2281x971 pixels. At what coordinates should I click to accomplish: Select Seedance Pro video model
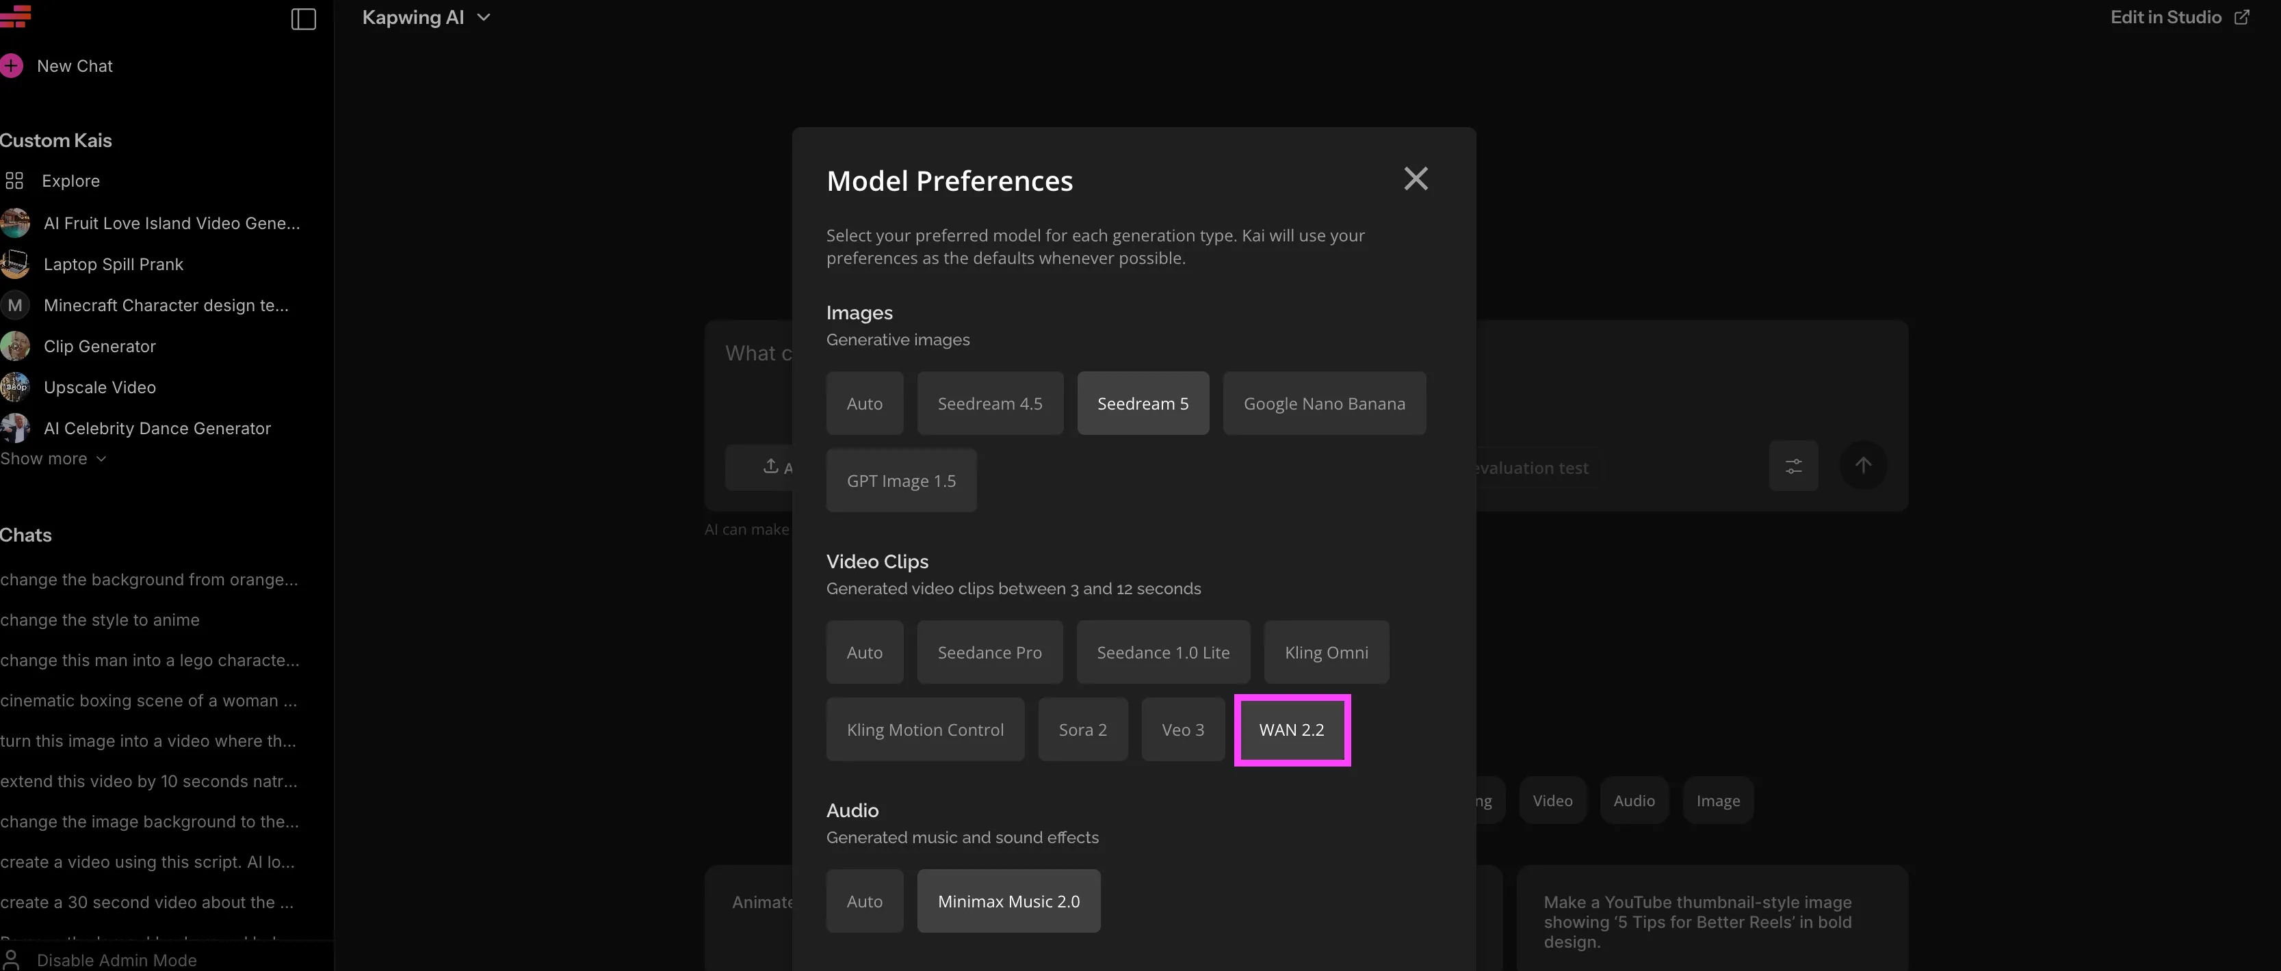[x=989, y=652]
